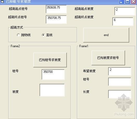Click the 已知桩号求坡度 button in Frame2

[x=50, y=60]
